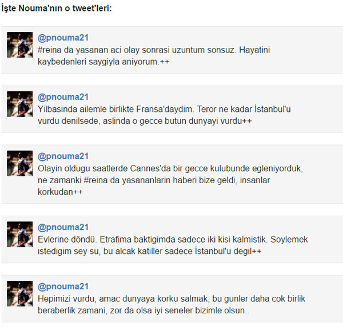343x331 pixels.
Task: Click the tweet text mentioning gecce kulubunde
Action: click(x=170, y=180)
